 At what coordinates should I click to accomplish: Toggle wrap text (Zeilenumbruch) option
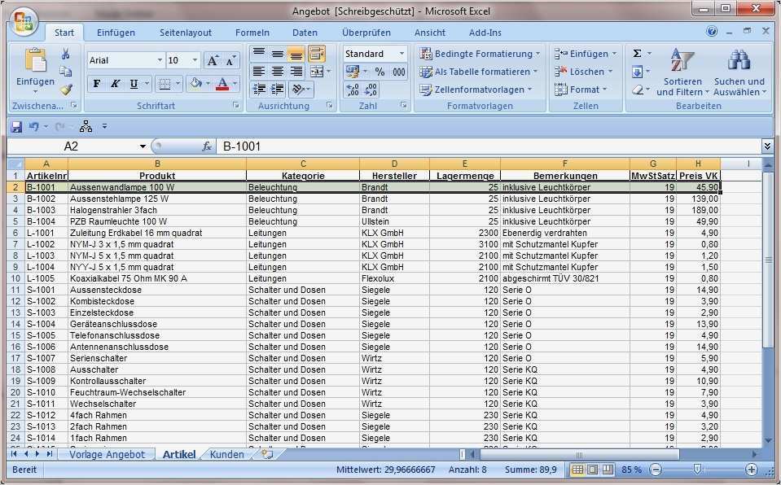coord(318,52)
